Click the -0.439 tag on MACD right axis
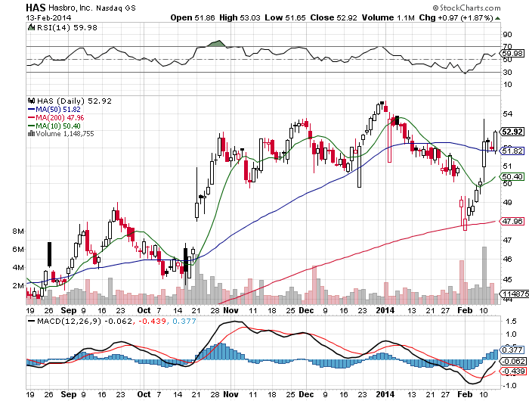The image size is (529, 401). point(513,371)
